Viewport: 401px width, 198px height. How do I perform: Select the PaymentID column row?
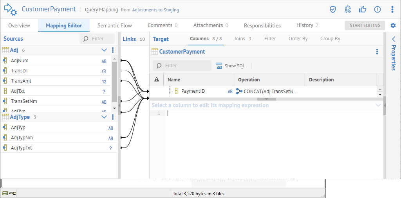click(x=193, y=91)
